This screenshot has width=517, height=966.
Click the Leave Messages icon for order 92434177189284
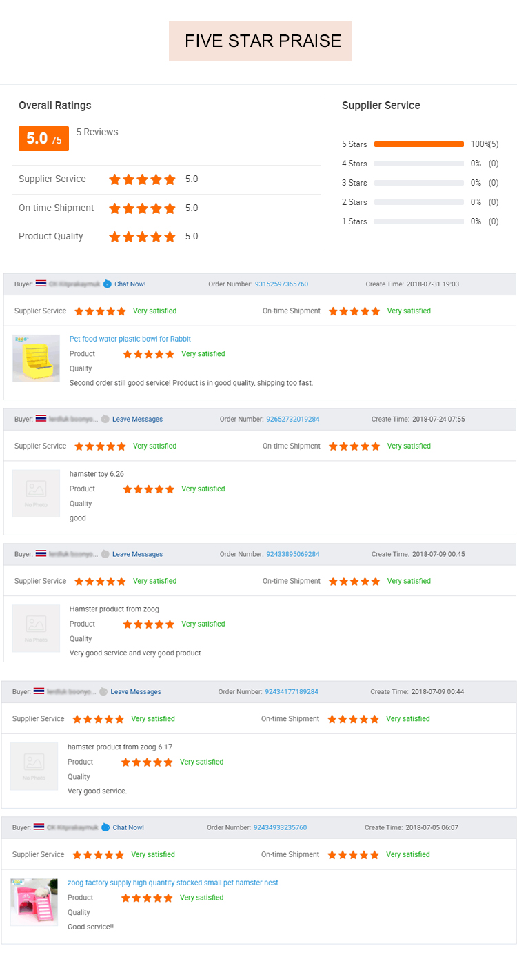(x=103, y=691)
